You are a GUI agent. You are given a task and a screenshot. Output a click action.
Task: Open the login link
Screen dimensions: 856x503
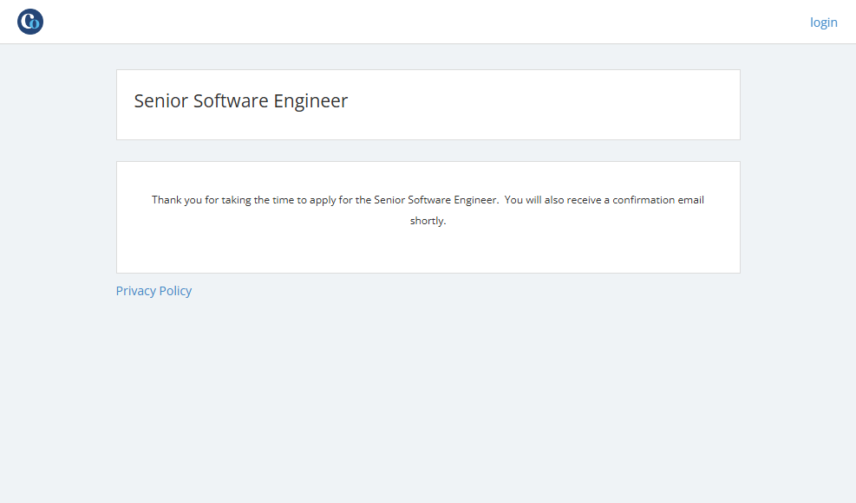coord(823,23)
